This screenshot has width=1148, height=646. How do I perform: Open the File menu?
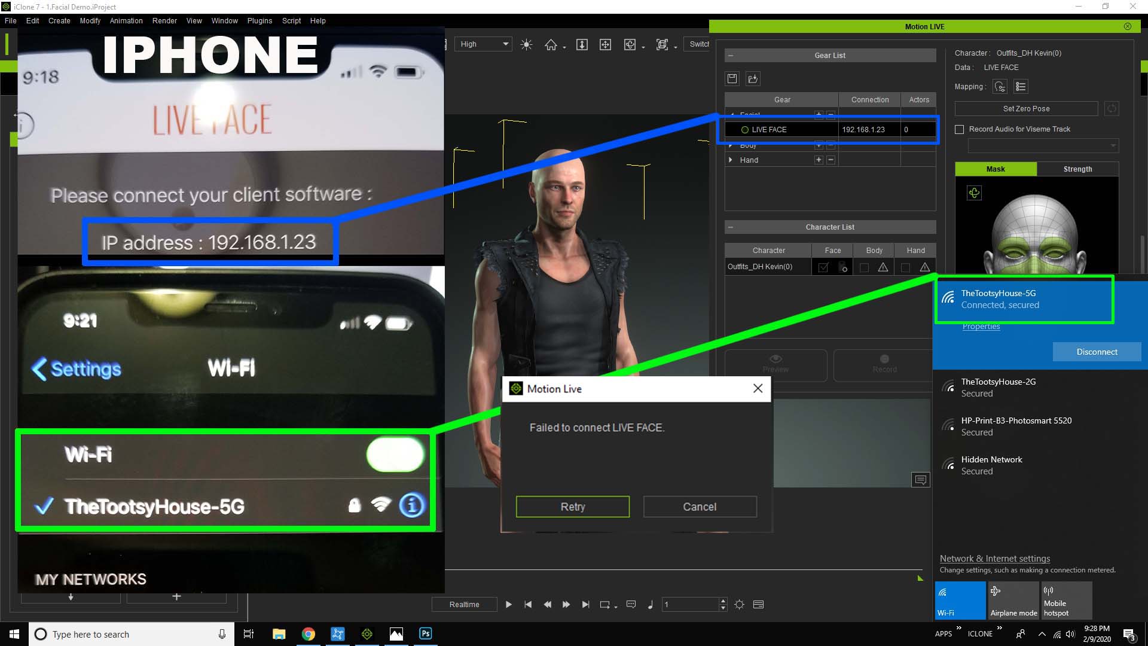coord(10,20)
